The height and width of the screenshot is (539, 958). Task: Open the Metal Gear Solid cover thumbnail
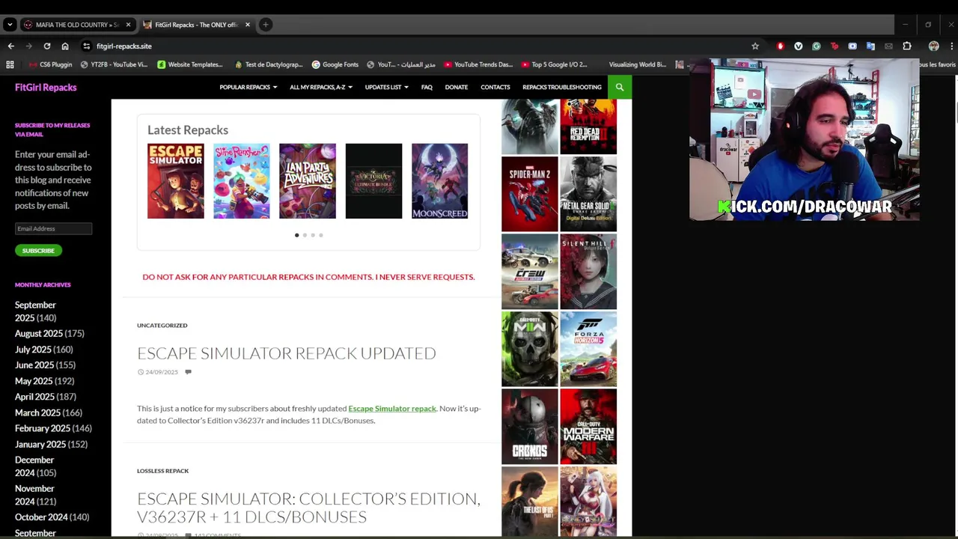coord(588,195)
